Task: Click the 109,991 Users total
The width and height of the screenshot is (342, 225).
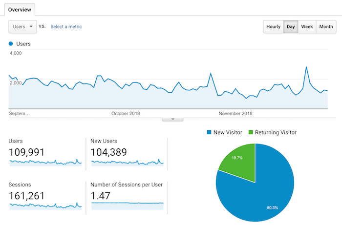Action: [26, 152]
